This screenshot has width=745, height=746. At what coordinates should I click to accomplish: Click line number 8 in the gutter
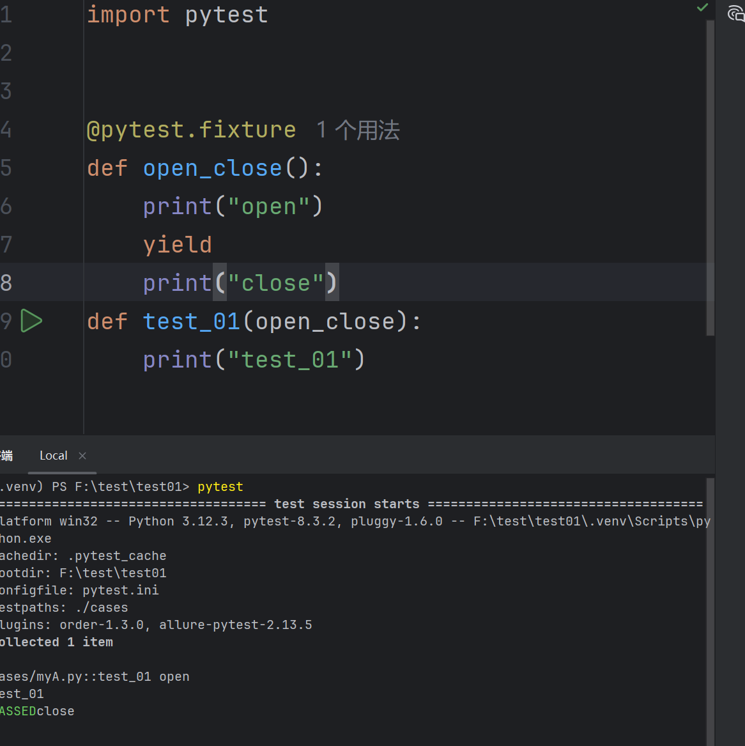tap(6, 283)
